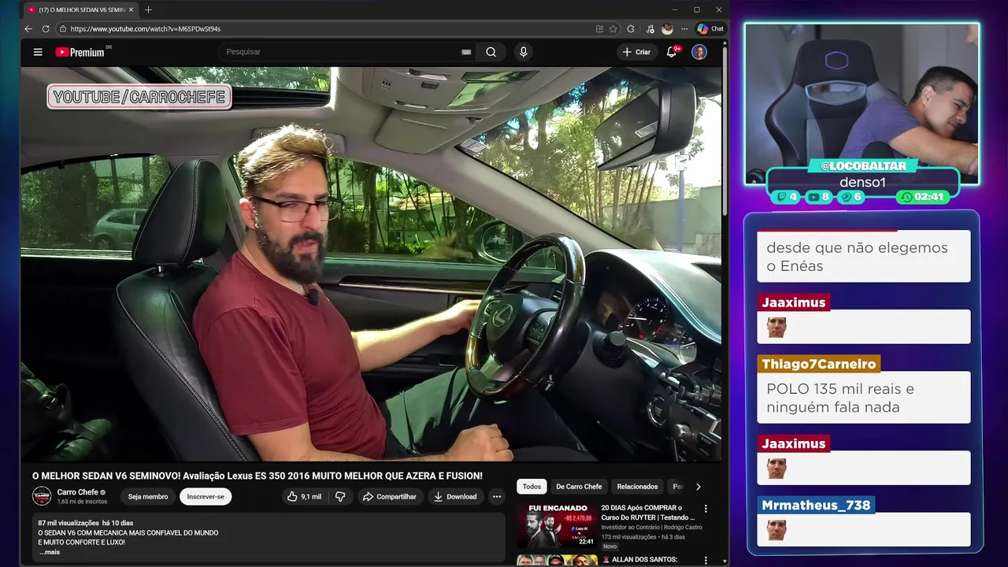This screenshot has width=1008, height=567.
Task: Open the on-screen keyboard icon in search box
Action: [x=466, y=52]
